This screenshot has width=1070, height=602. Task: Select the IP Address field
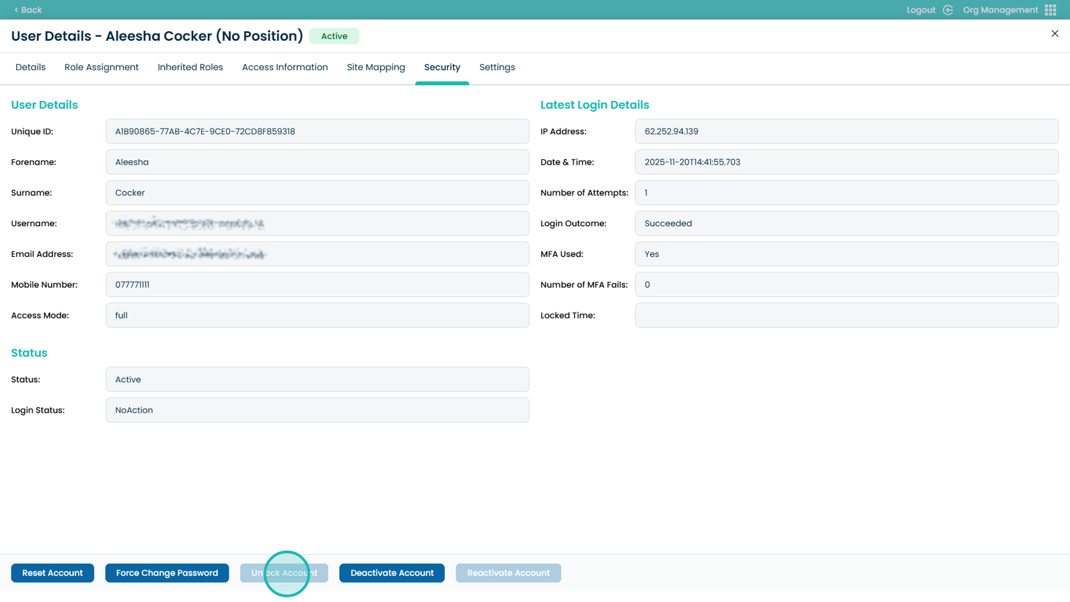click(846, 132)
